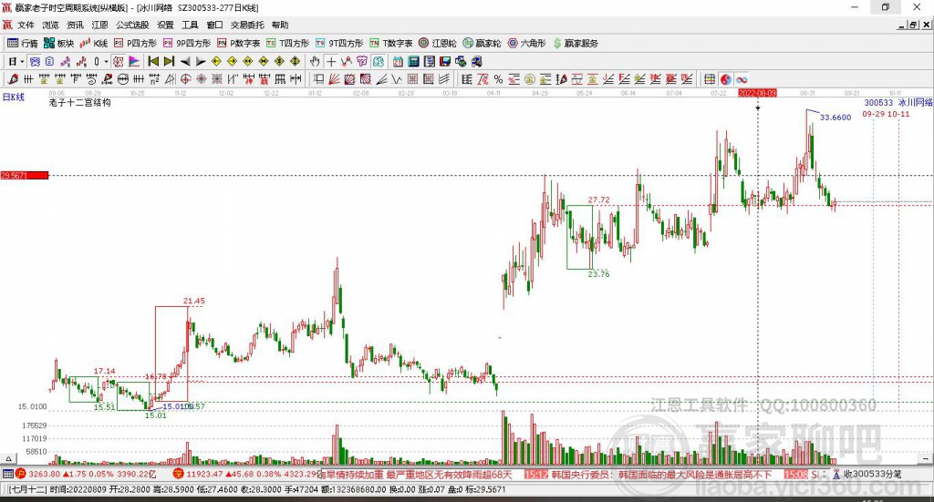
Task: Expand the candlestick style dropdown arrow
Action: click(106, 61)
